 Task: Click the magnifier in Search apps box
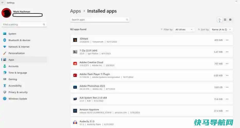pos(127,19)
